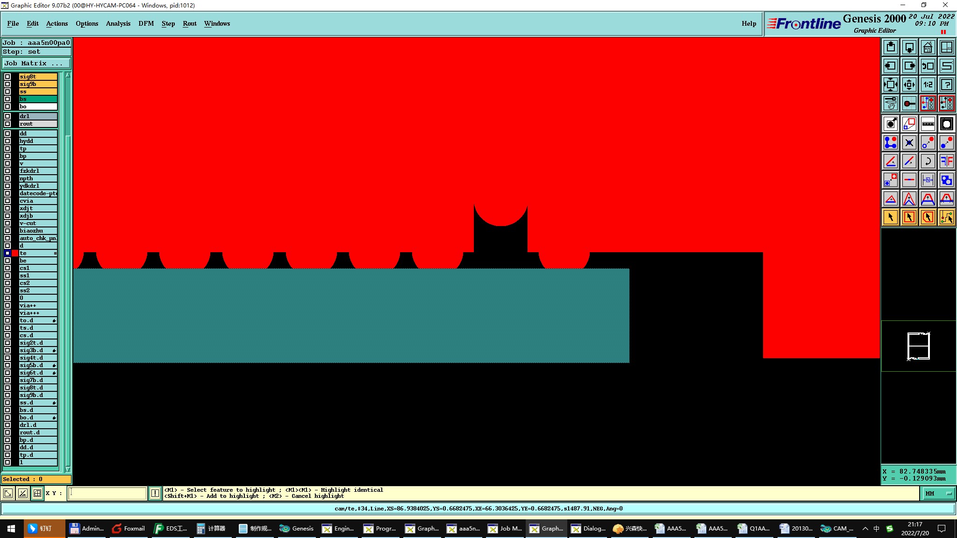Toggle the bs layer checkbox

(x=7, y=99)
